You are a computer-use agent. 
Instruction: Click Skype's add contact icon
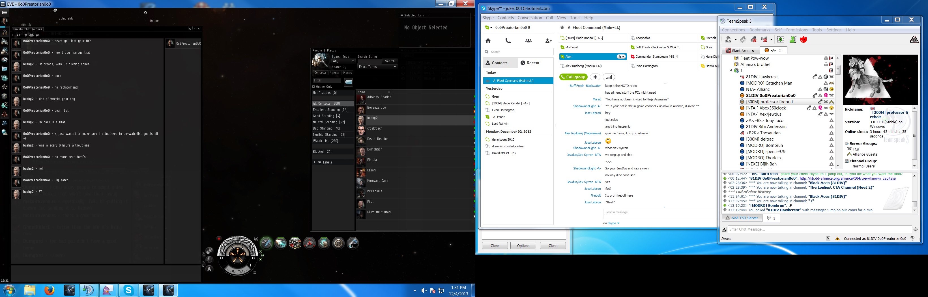click(x=549, y=41)
